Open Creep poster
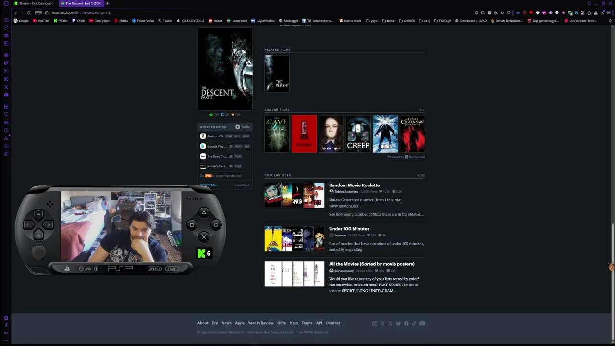Image resolution: width=615 pixels, height=346 pixels. point(358,134)
